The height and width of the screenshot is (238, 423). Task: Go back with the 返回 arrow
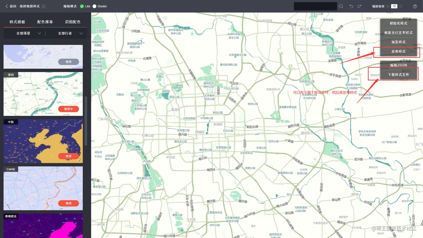pos(11,6)
